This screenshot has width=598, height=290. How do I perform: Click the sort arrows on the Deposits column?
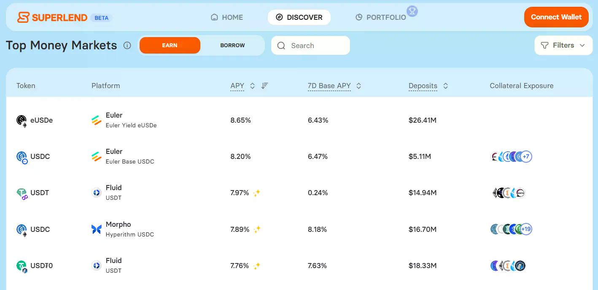pyautogui.click(x=445, y=85)
